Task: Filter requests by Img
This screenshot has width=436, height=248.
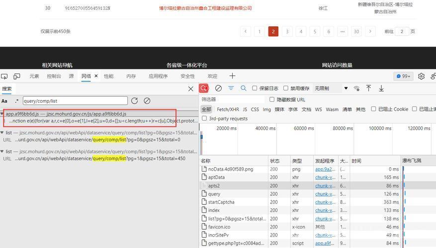Action: coord(266,109)
